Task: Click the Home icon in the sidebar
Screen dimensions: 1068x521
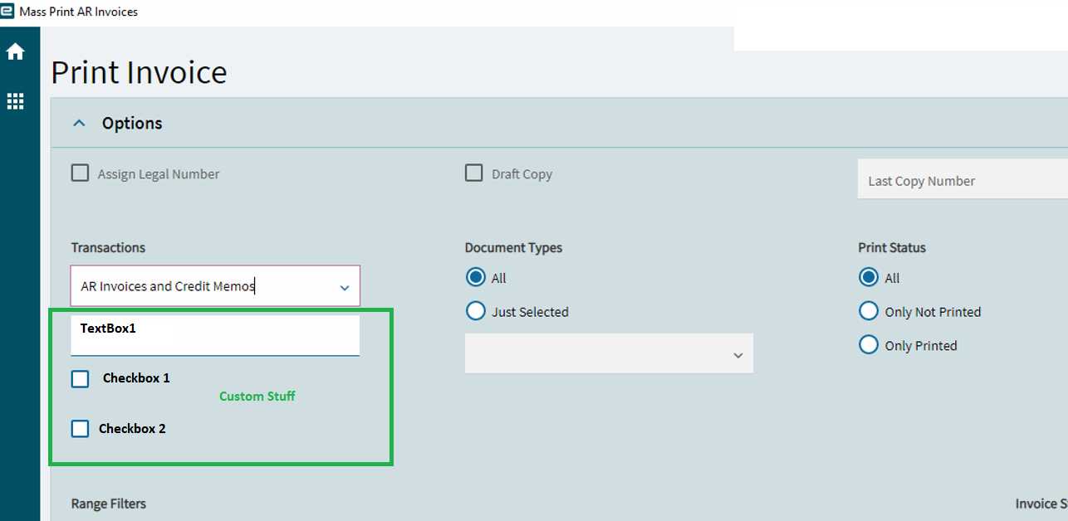Action: coord(17,51)
